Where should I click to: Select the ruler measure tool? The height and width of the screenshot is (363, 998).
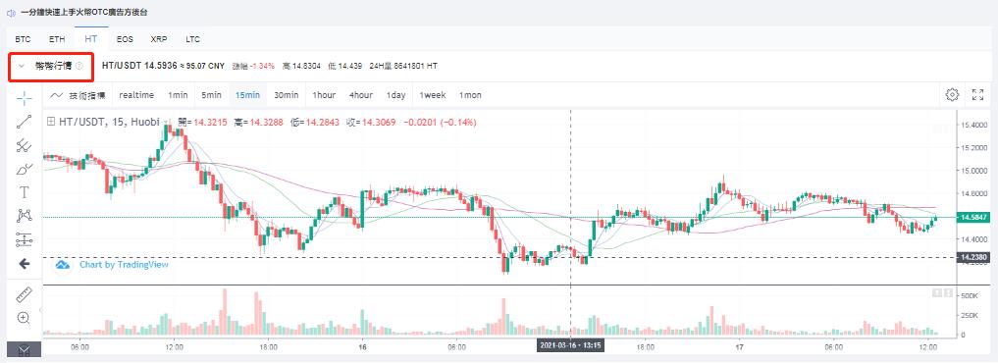pos(25,294)
